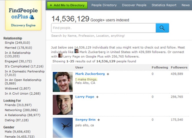The height and width of the screenshot is (138, 192).
Task: Click the Followers column header
Action: [x=179, y=67]
